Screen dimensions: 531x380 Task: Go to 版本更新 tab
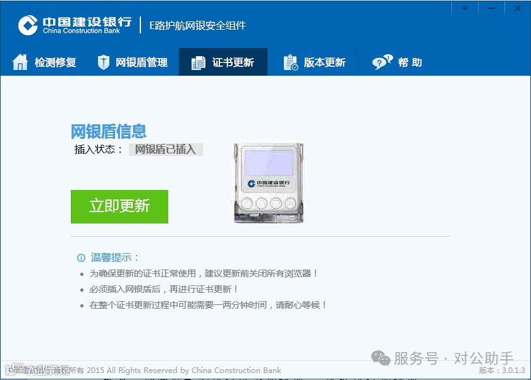312,62
